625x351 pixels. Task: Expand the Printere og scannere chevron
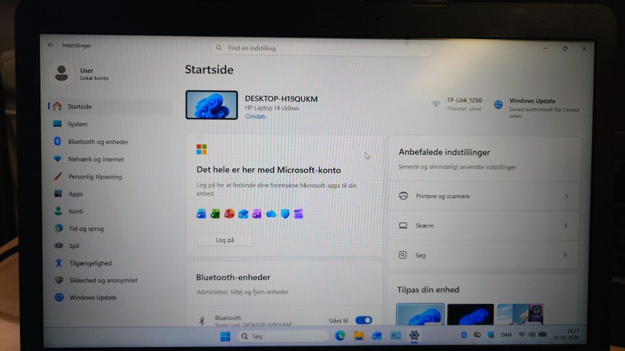coord(566,196)
